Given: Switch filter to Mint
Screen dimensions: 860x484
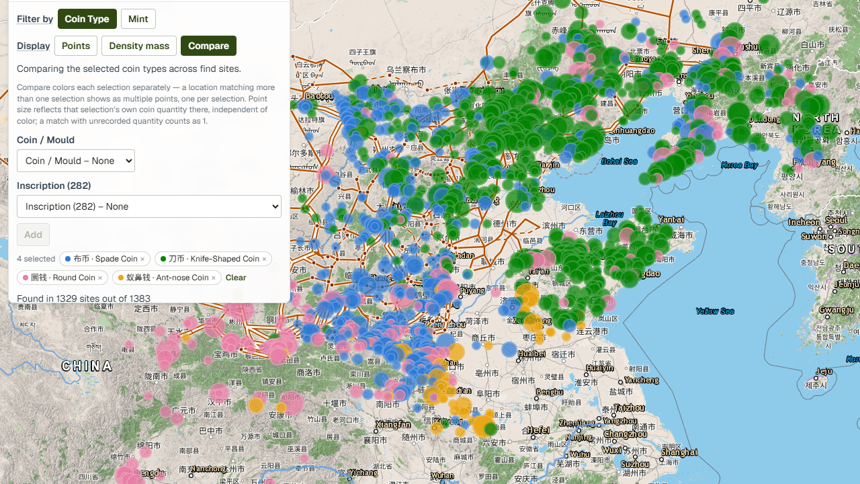Looking at the screenshot, I should 138,19.
